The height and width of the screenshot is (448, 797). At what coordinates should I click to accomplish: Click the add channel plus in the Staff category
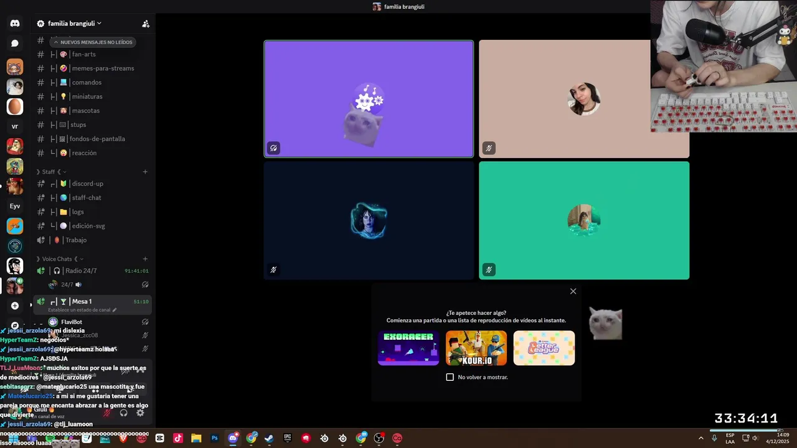click(x=145, y=172)
